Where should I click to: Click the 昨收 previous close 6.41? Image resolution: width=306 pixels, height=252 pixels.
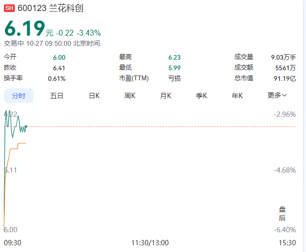59,68
